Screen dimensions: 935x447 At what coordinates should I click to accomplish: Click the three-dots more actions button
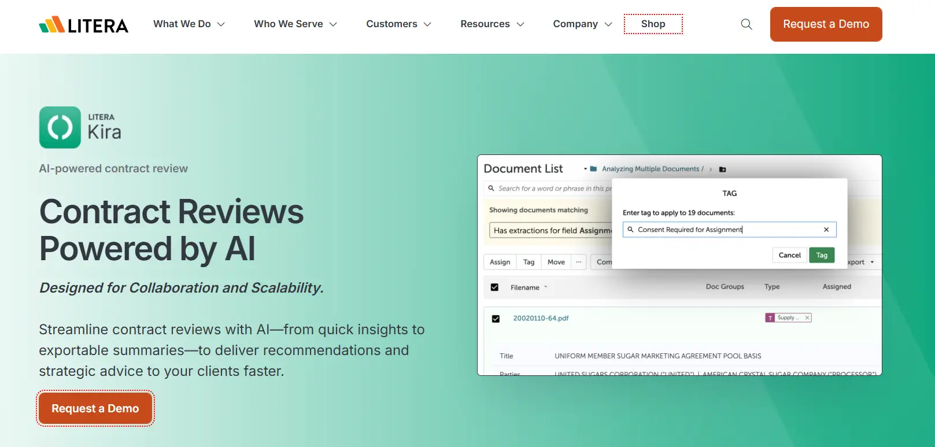pyautogui.click(x=578, y=262)
